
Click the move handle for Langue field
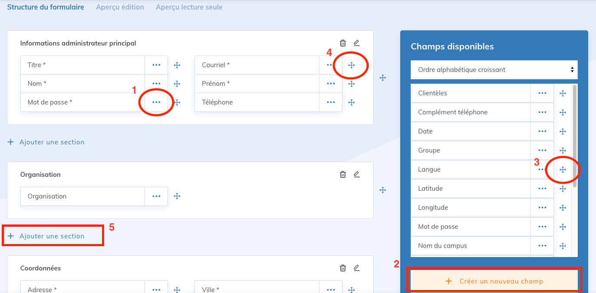(563, 169)
